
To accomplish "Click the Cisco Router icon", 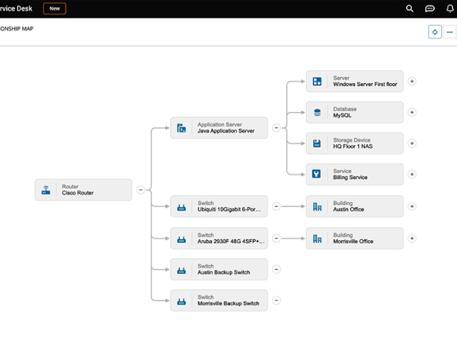I will [x=46, y=190].
